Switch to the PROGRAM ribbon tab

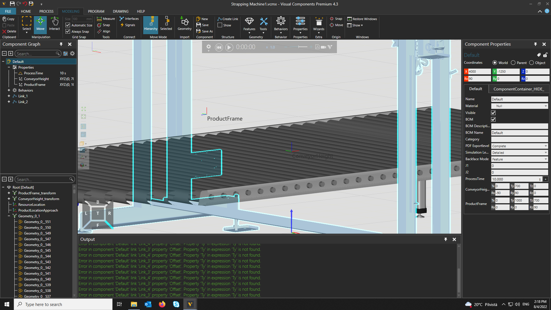click(x=96, y=11)
